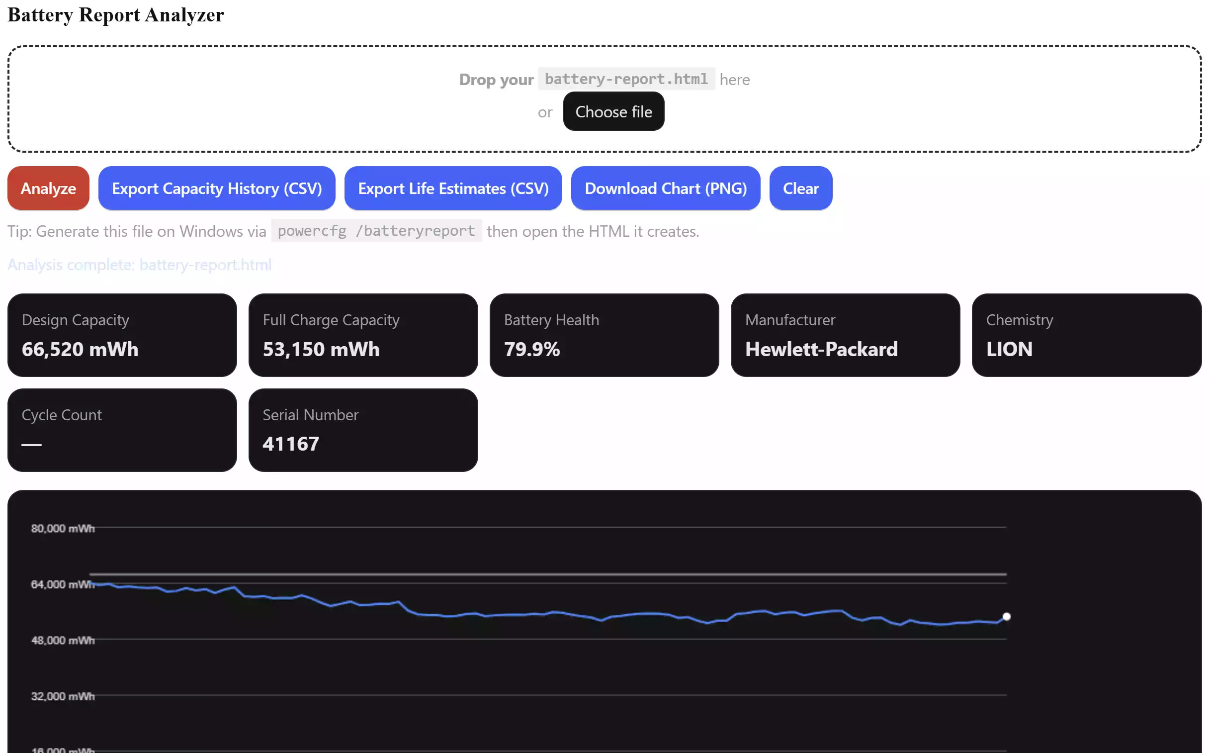Click the 64,000 mWh axis label
This screenshot has width=1210, height=753.
pyautogui.click(x=62, y=585)
